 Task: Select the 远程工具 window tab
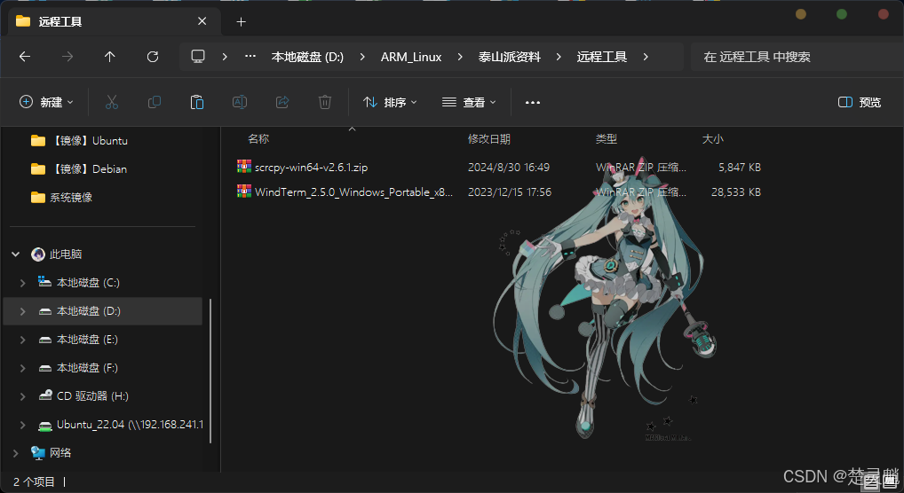click(115, 21)
